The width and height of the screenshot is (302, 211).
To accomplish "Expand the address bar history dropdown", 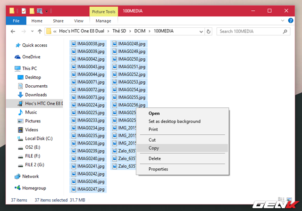I will coord(202,32).
